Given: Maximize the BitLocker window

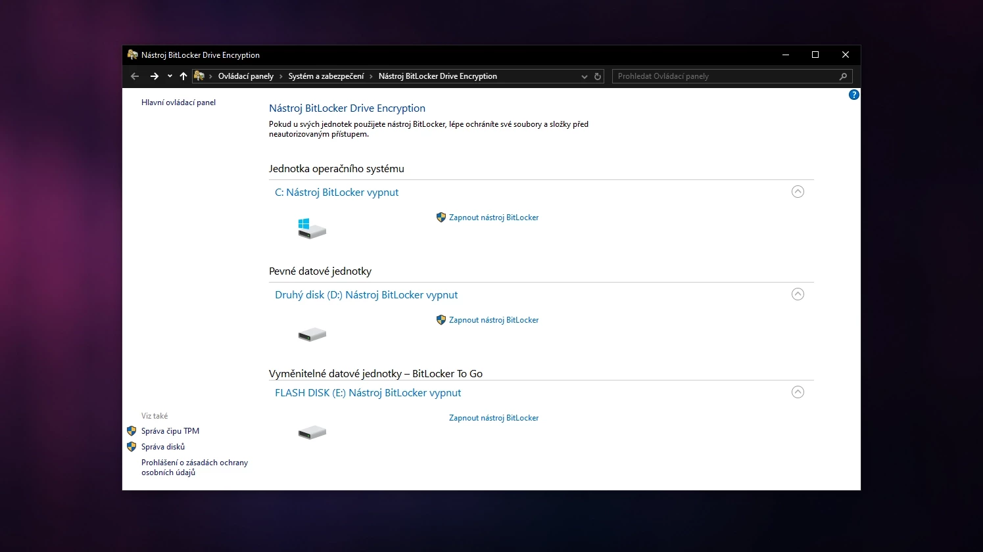Looking at the screenshot, I should coord(815,55).
